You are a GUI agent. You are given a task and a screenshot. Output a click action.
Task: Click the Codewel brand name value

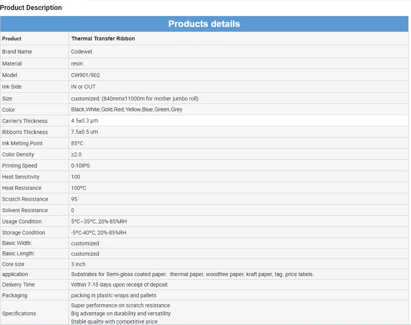point(81,52)
